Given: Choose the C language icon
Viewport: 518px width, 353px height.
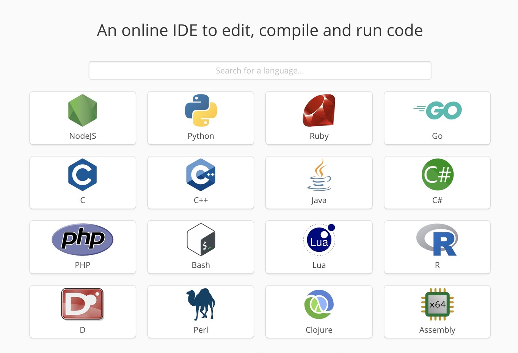Looking at the screenshot, I should (x=82, y=175).
